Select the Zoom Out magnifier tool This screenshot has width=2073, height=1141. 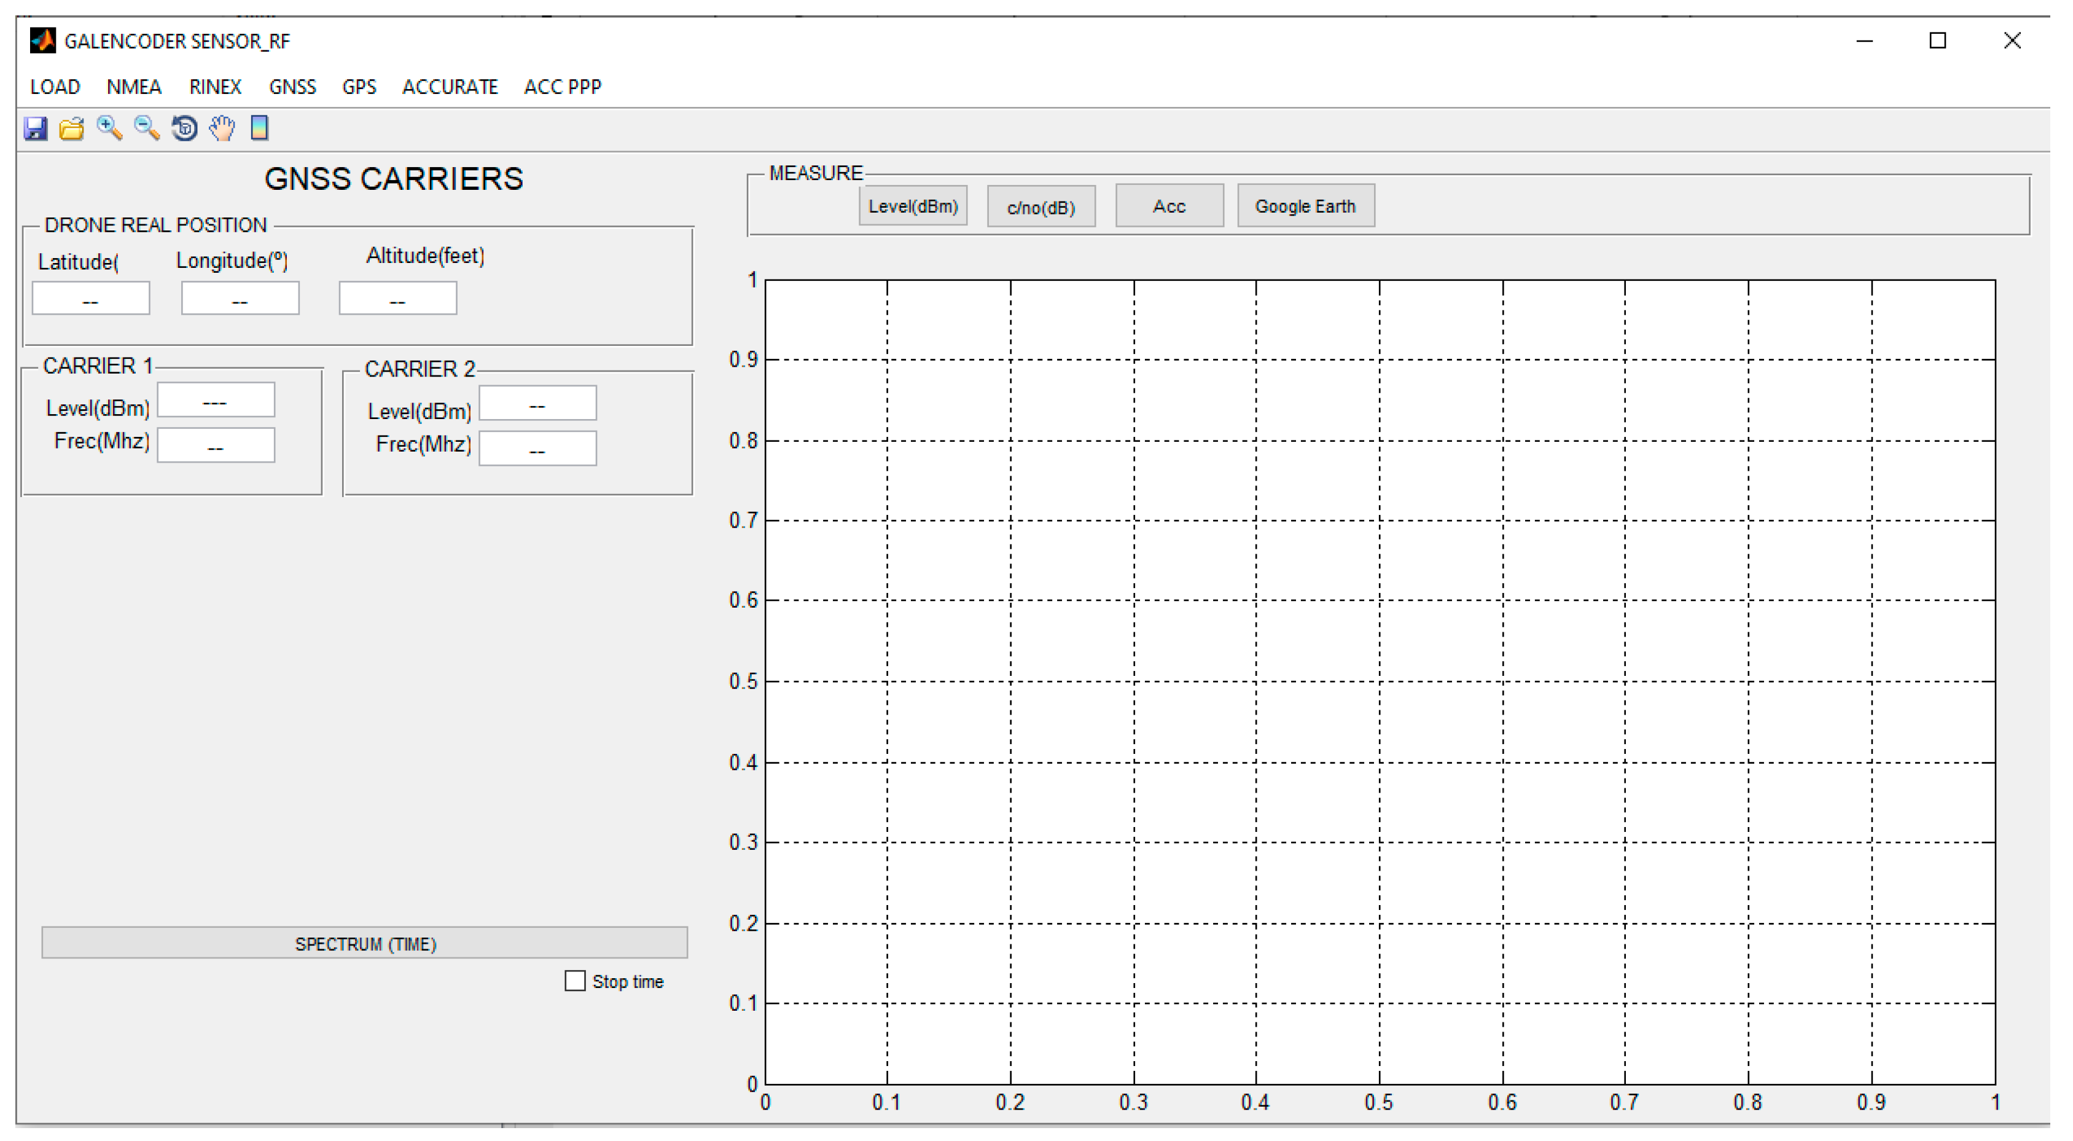(145, 128)
